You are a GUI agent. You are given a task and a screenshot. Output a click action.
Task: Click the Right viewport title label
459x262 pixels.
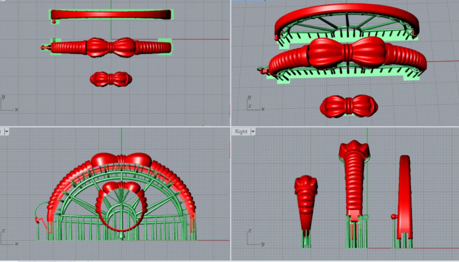coord(241,132)
